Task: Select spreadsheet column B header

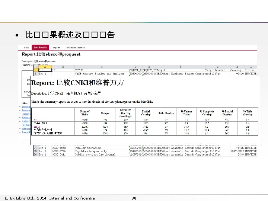Action: pos(63,67)
